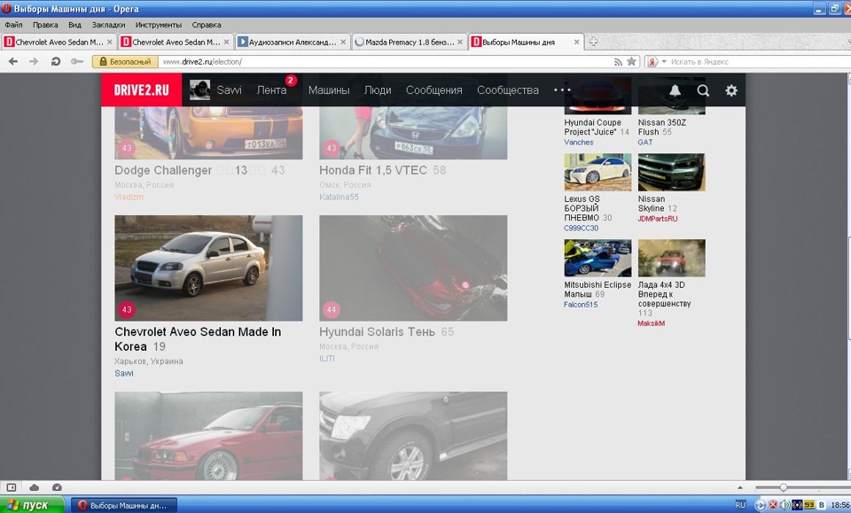Open Chevrolet Aveo Sedan Made In Korea title

click(x=198, y=339)
